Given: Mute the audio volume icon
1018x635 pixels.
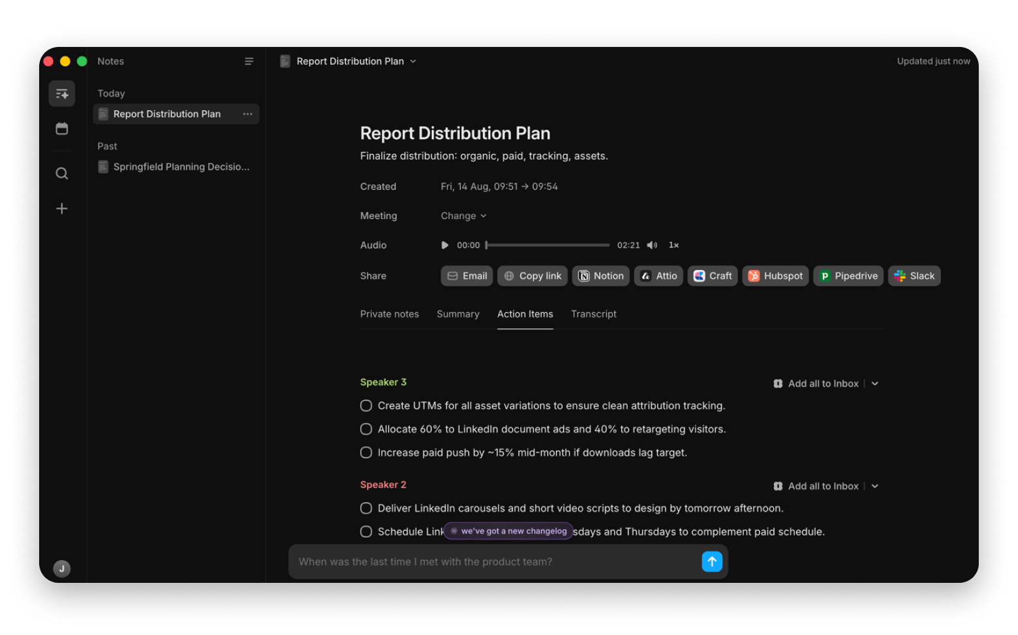Looking at the screenshot, I should [x=652, y=245].
